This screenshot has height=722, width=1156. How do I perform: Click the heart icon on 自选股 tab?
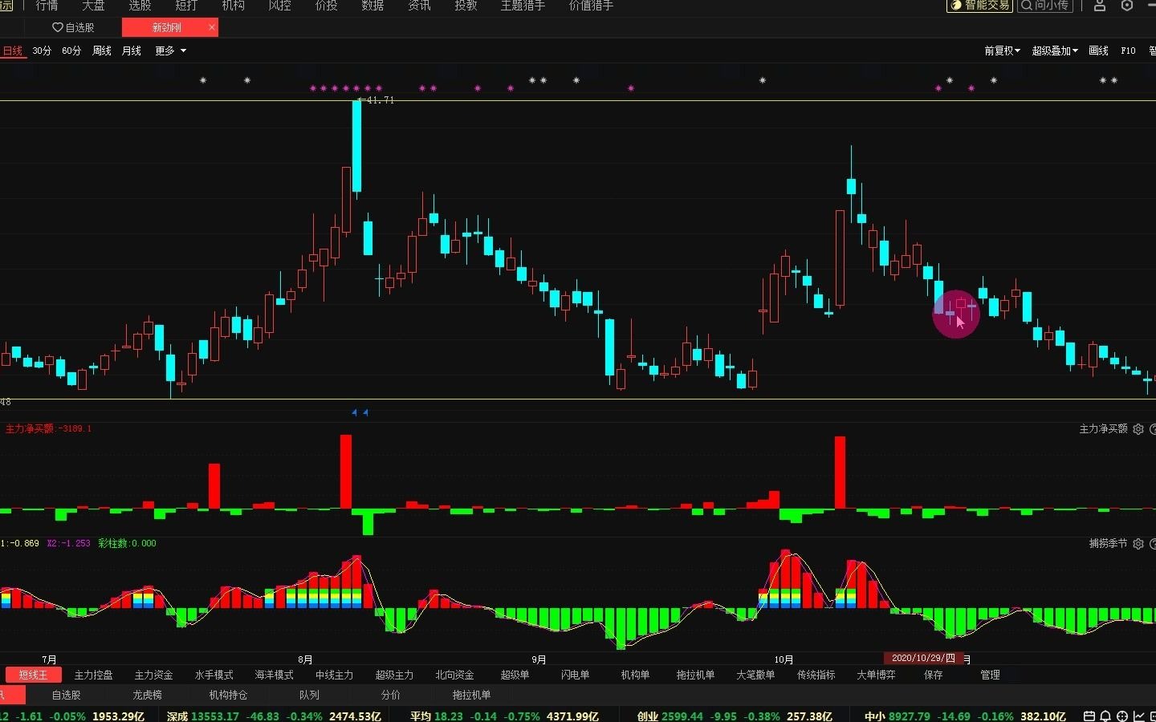(x=58, y=27)
